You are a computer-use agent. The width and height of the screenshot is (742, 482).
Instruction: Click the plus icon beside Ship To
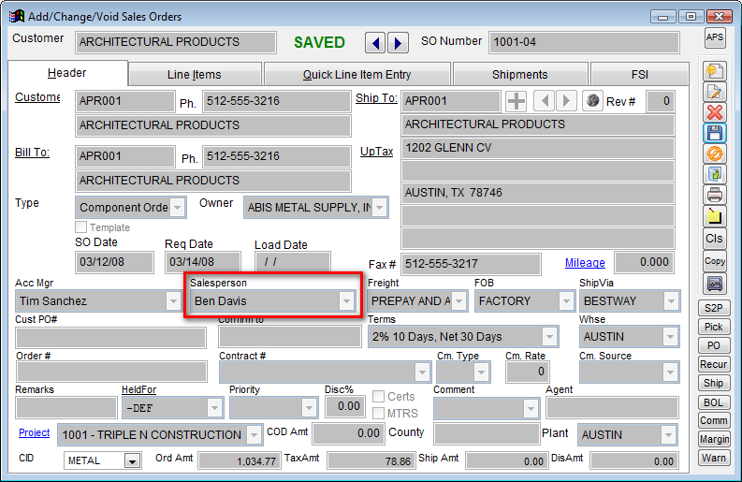pos(516,101)
